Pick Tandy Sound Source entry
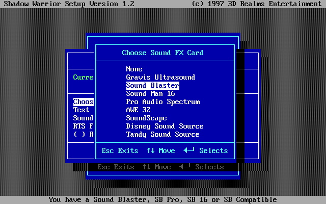The width and height of the screenshot is (326, 204). click(x=162, y=134)
